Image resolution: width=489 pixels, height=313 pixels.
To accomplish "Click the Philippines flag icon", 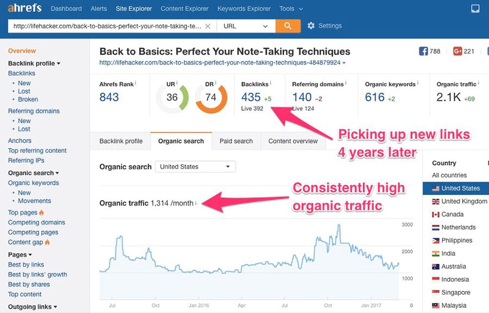I will (x=436, y=240).
